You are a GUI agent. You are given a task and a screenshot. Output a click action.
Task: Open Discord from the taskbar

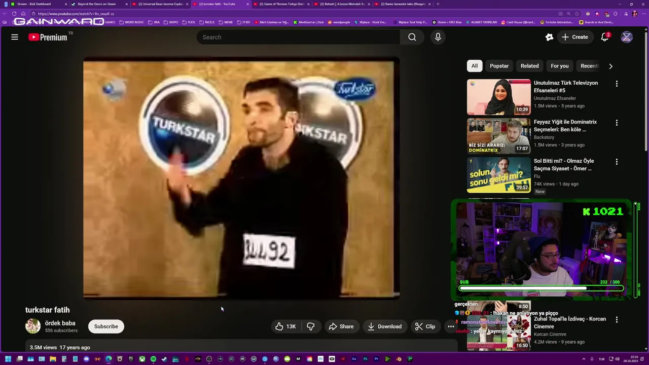86,359
